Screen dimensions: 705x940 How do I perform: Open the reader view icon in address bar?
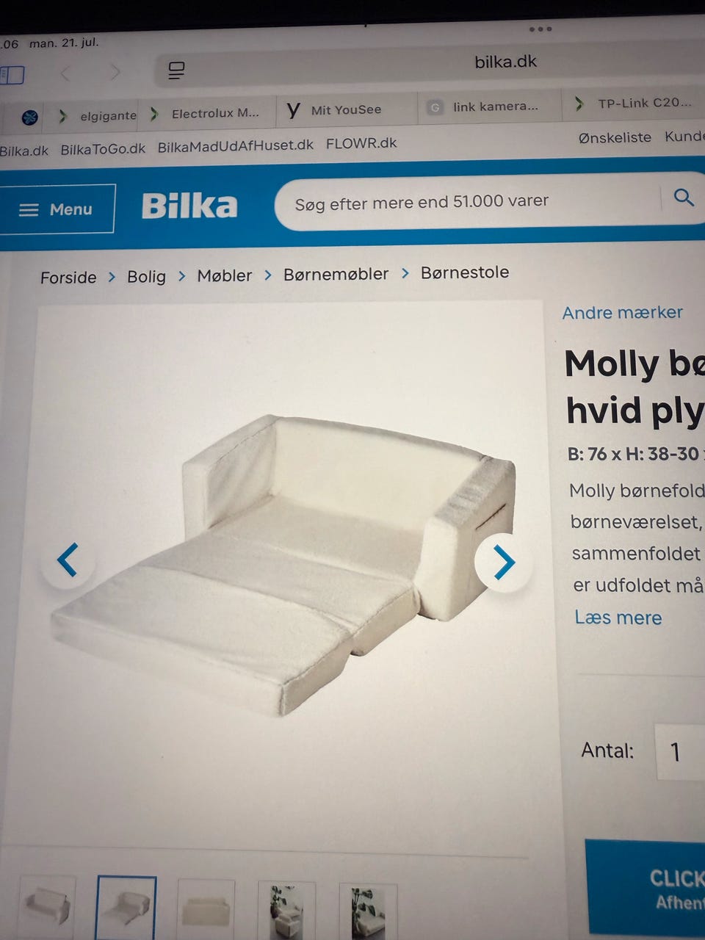pyautogui.click(x=176, y=70)
